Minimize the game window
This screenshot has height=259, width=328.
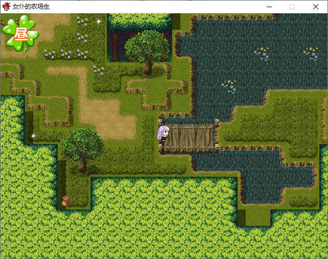click(x=269, y=7)
